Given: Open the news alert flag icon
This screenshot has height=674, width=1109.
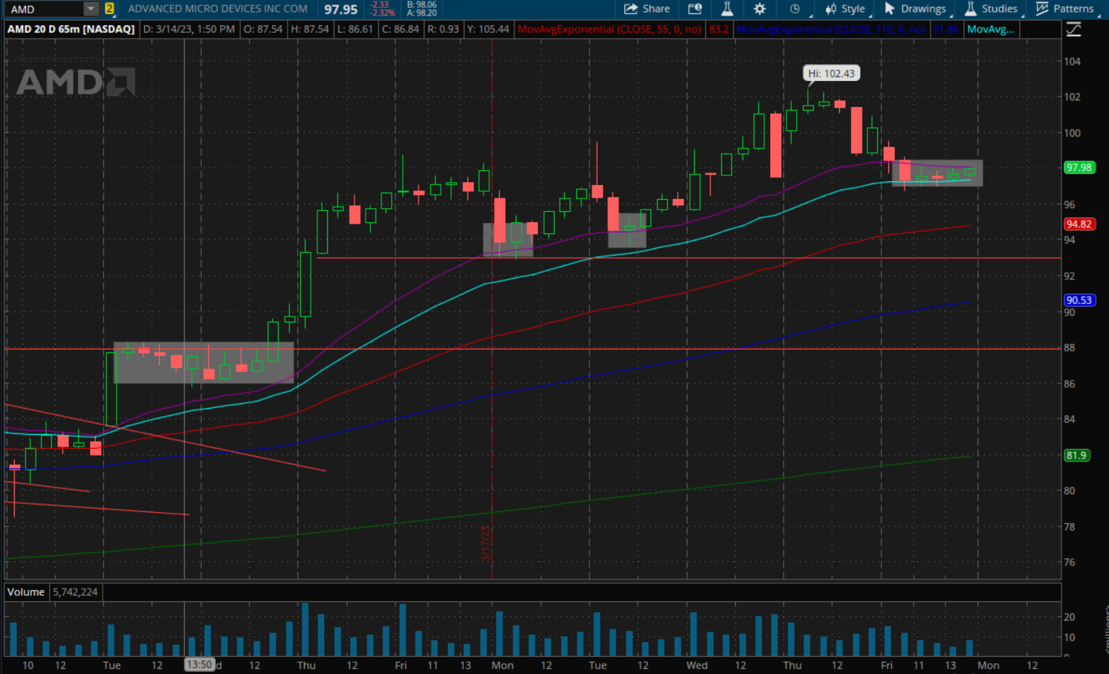Looking at the screenshot, I should [x=695, y=9].
